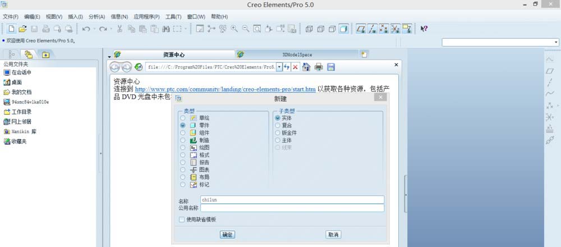This screenshot has height=247, width=561.
Task: Click the 名称 input field containing chilun
Action: click(x=292, y=200)
